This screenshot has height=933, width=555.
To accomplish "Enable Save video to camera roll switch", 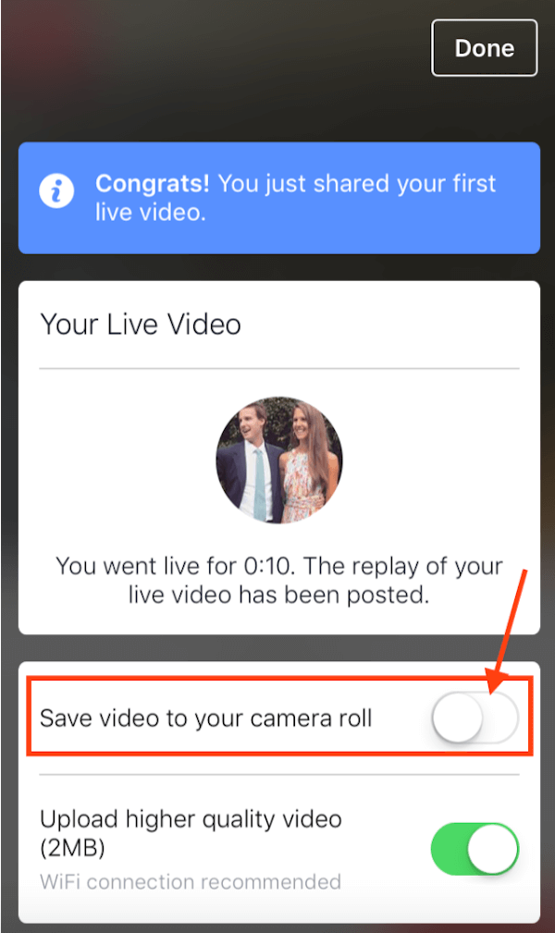I will tap(475, 718).
